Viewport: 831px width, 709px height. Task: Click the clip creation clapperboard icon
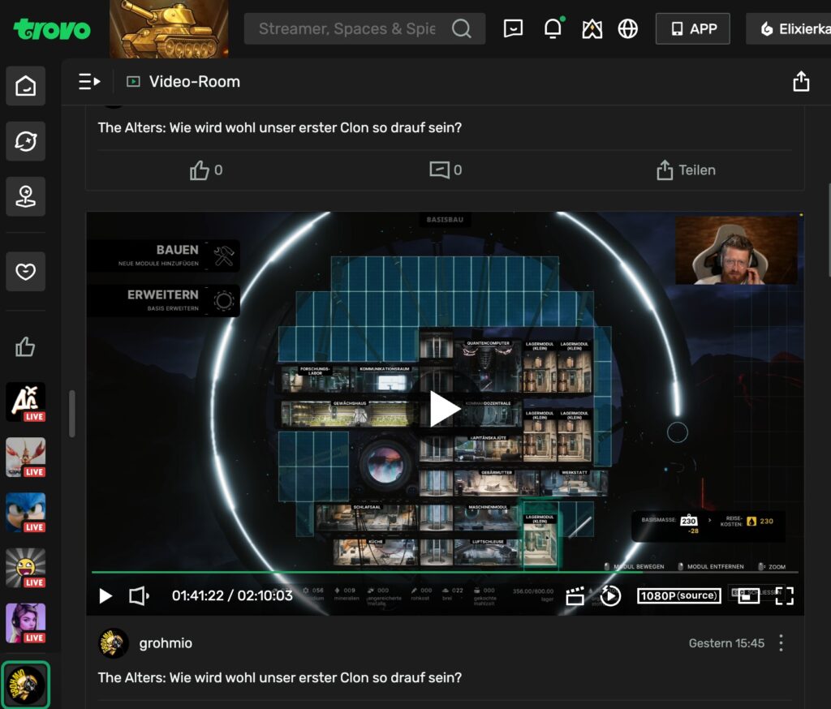[575, 596]
